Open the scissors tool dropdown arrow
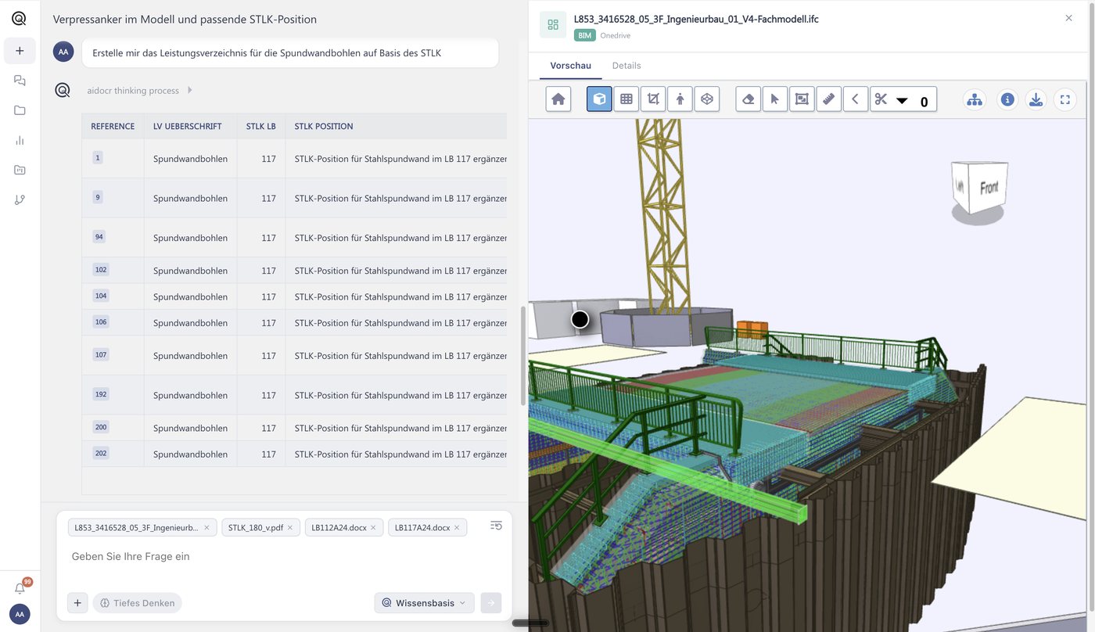Image resolution: width=1095 pixels, height=632 pixels. (902, 101)
